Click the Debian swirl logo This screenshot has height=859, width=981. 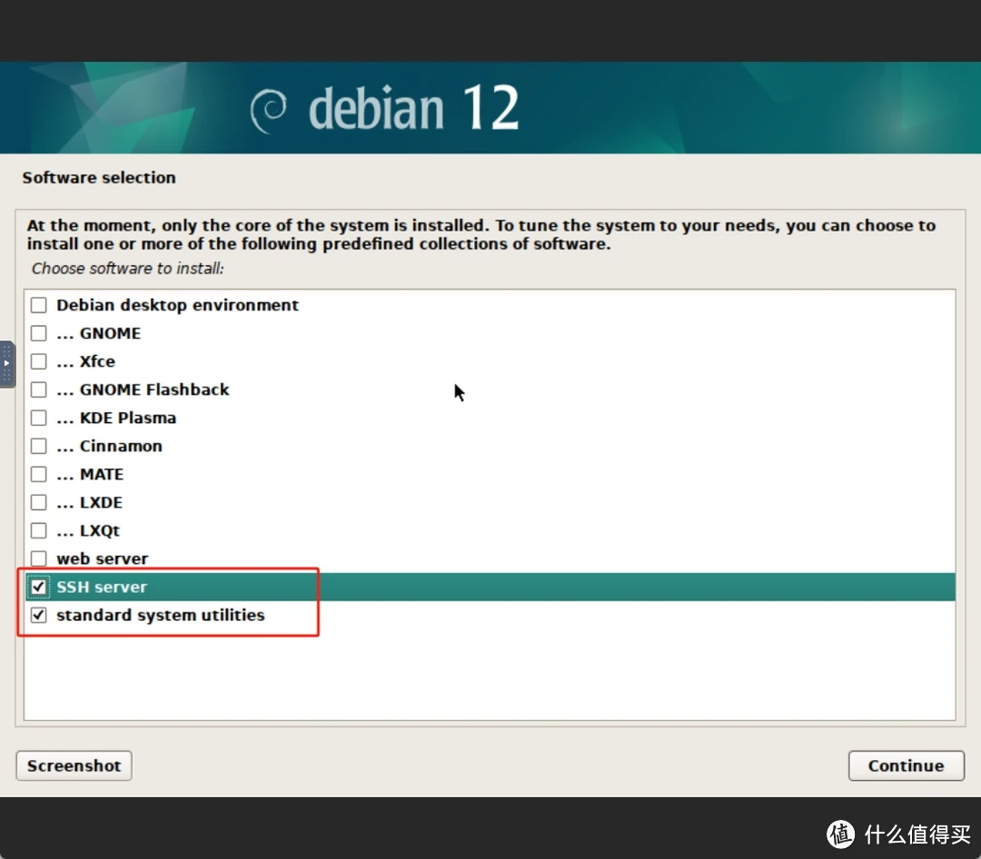(268, 111)
